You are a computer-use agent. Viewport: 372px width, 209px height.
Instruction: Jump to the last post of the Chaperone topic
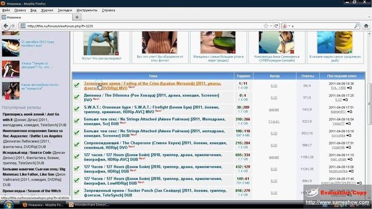point(348,147)
